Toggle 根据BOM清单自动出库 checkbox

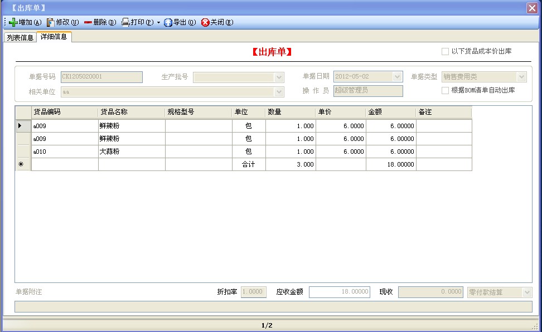pos(445,90)
